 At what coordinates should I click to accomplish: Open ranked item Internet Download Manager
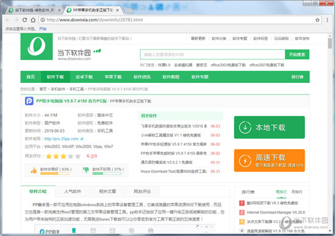(276, 212)
